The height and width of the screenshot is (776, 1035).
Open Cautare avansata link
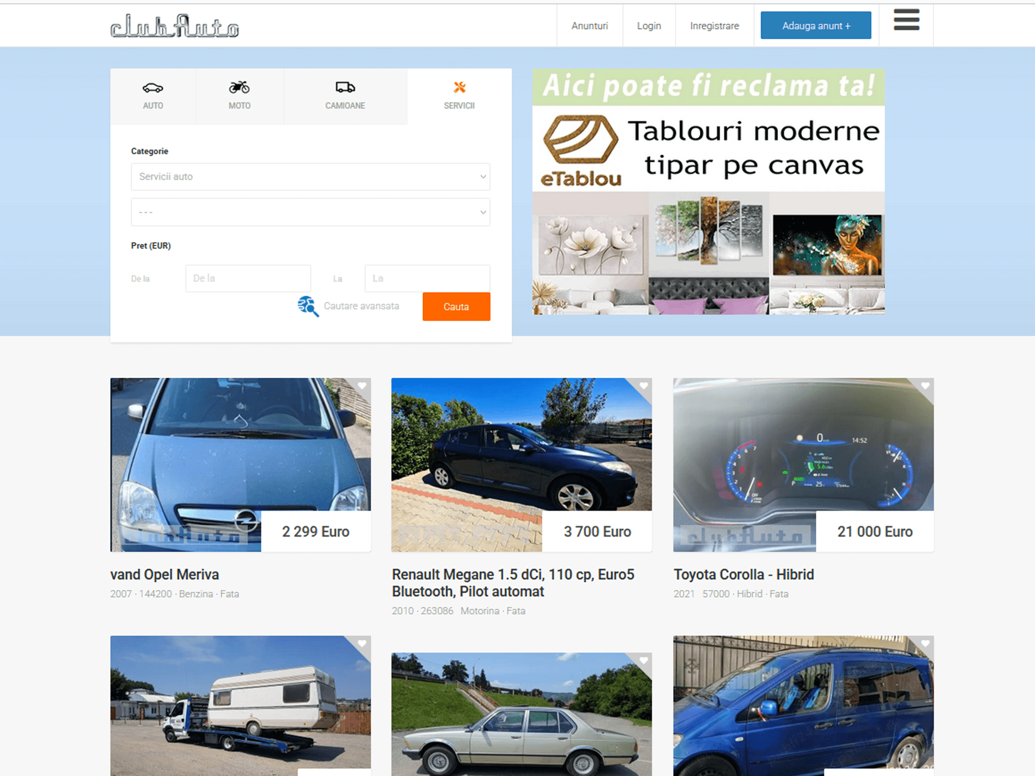[361, 306]
